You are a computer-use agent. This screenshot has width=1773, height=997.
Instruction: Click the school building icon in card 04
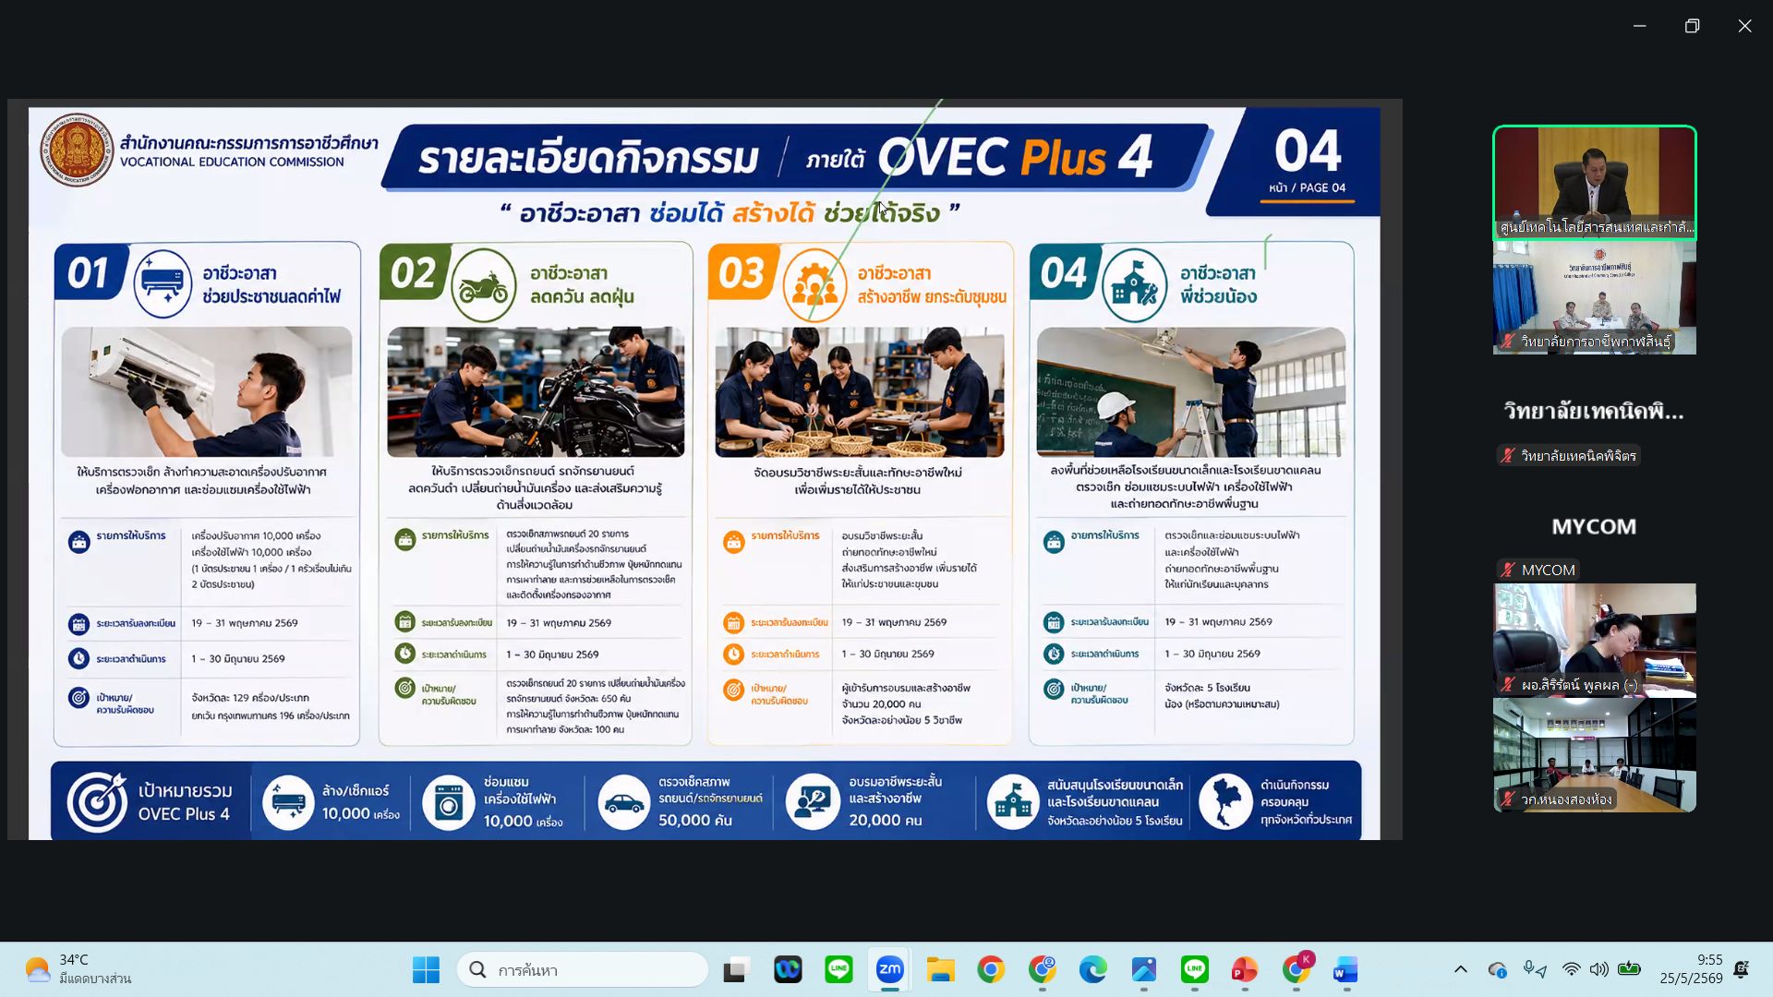(x=1135, y=284)
